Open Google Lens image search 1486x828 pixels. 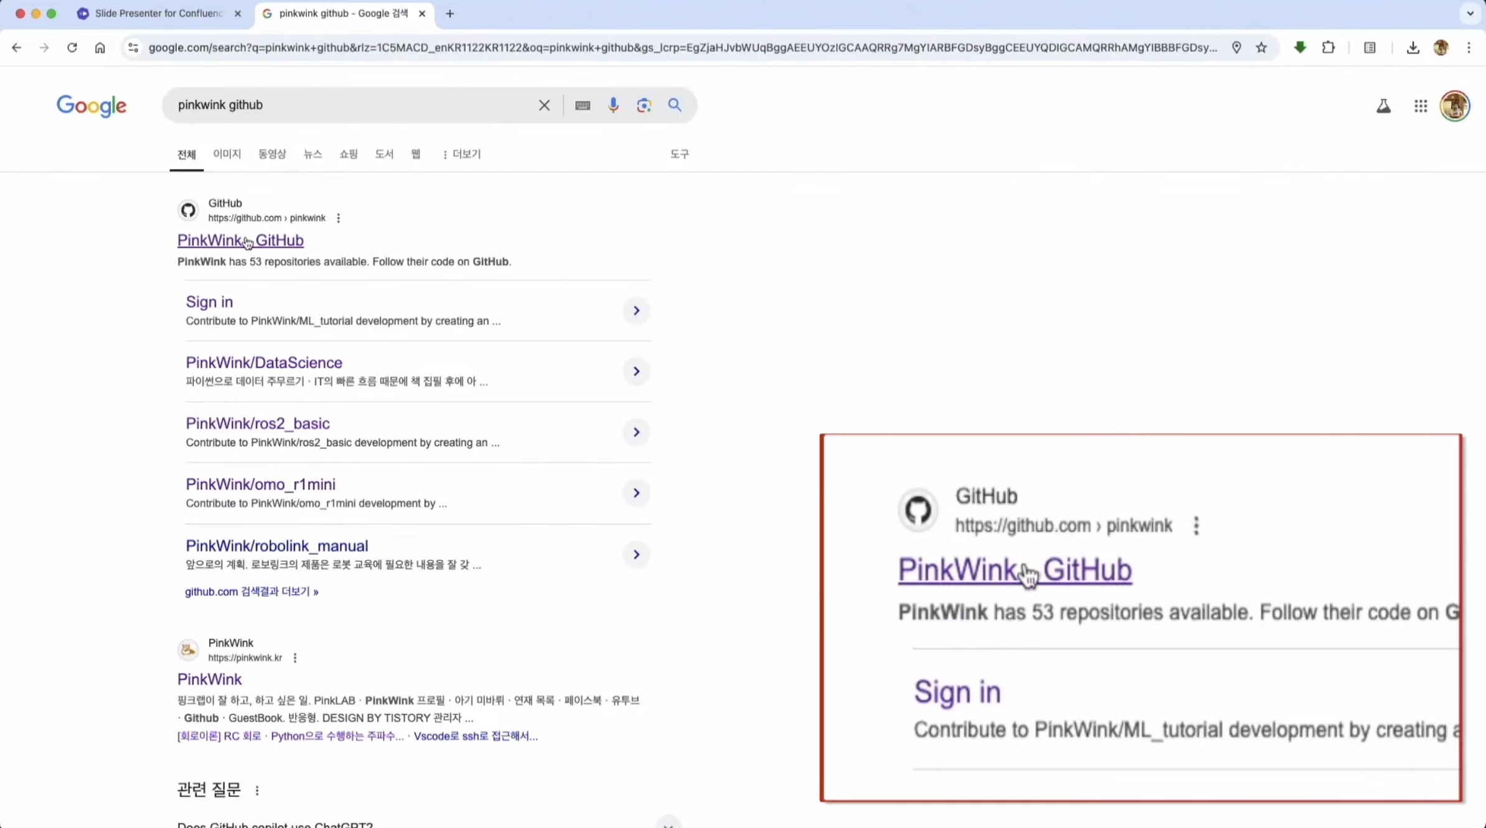coord(644,105)
